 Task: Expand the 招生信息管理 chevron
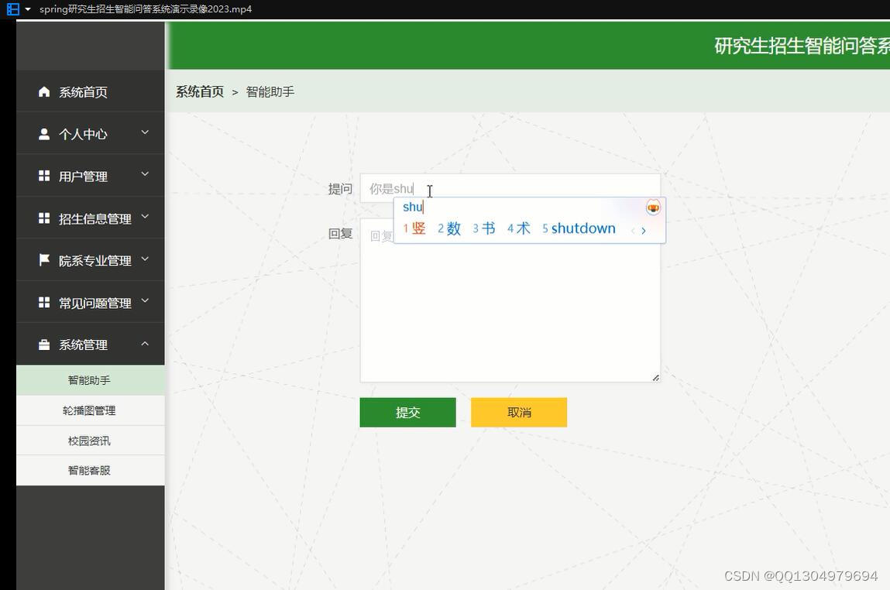click(145, 217)
